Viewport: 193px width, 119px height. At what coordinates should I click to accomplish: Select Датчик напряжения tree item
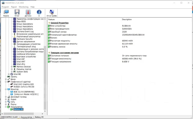(x=26, y=41)
